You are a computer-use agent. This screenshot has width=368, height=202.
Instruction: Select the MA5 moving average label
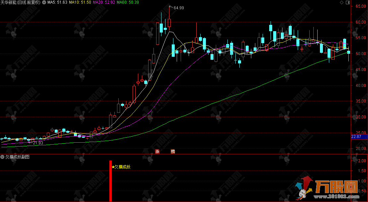(57, 2)
